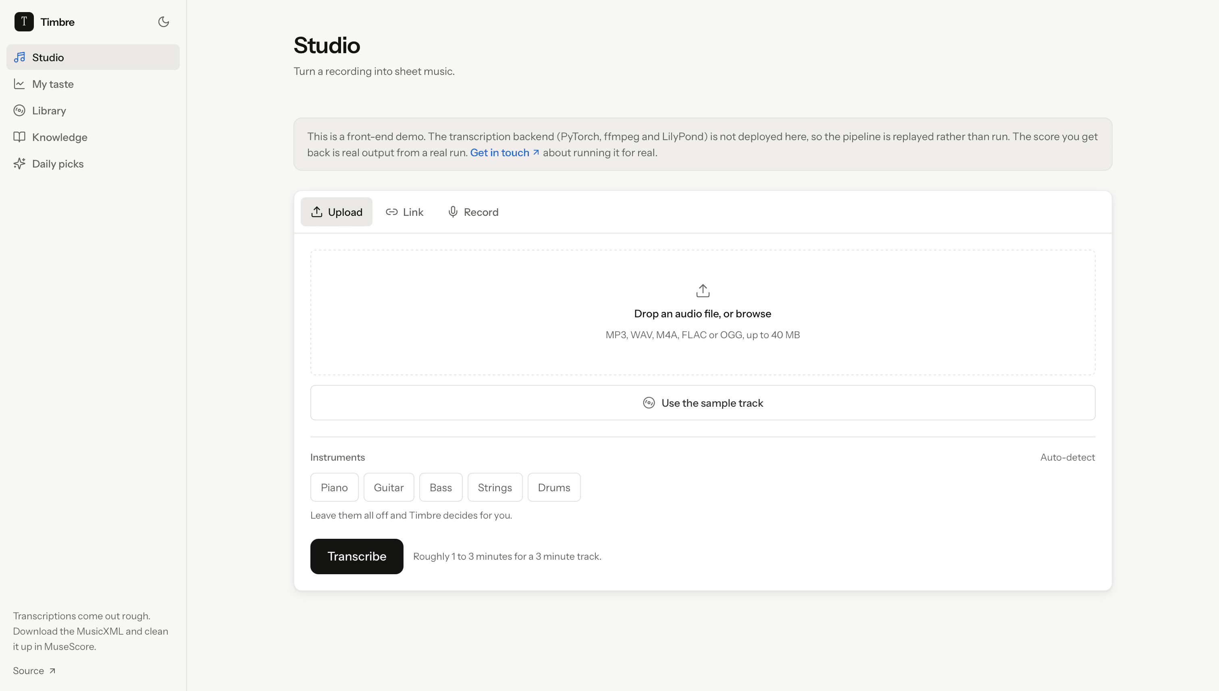Viewport: 1219px width, 691px height.
Task: Click the external arrow icon beside Source
Action: click(x=52, y=671)
